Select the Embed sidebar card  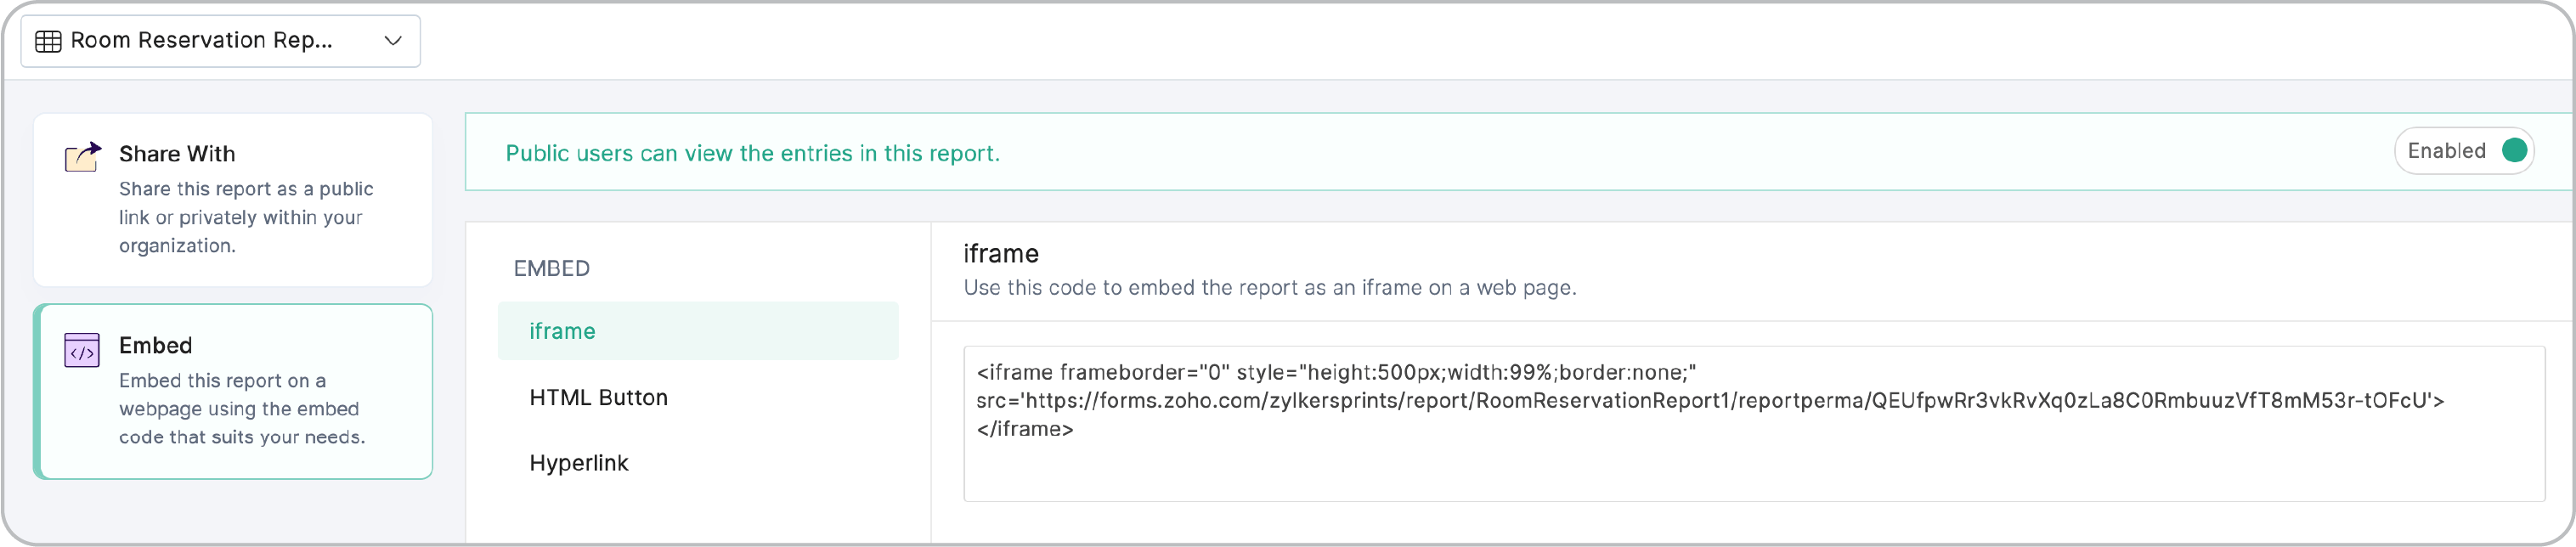(233, 390)
